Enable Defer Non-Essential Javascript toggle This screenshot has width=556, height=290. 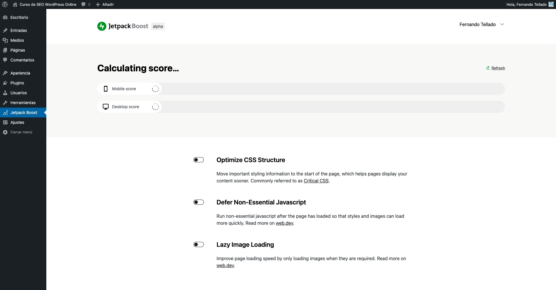tap(199, 202)
